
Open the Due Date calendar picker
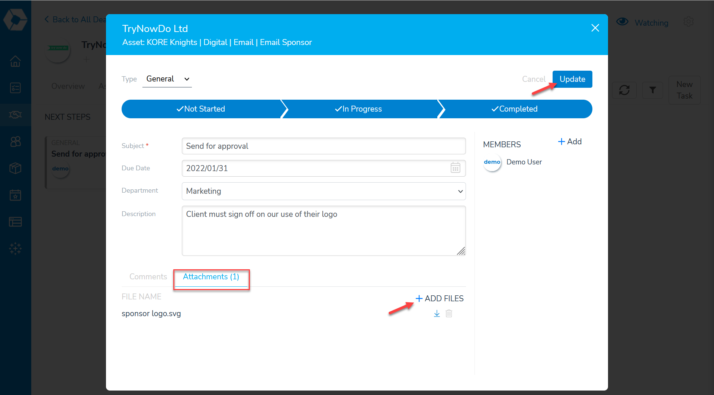pyautogui.click(x=456, y=168)
